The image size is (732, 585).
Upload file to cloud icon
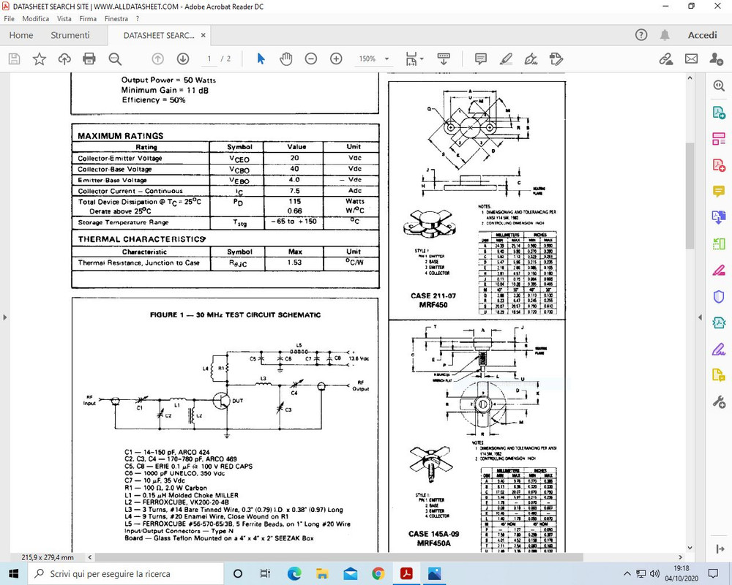tap(64, 58)
